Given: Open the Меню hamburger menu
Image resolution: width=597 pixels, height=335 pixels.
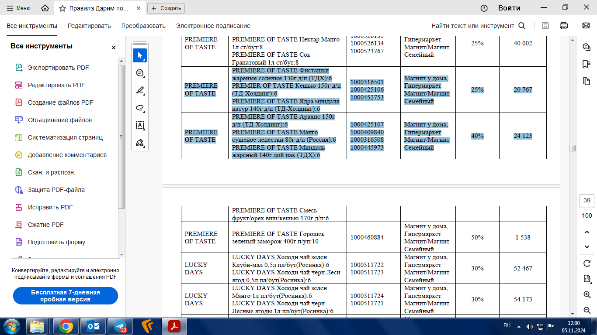Looking at the screenshot, I should point(19,8).
